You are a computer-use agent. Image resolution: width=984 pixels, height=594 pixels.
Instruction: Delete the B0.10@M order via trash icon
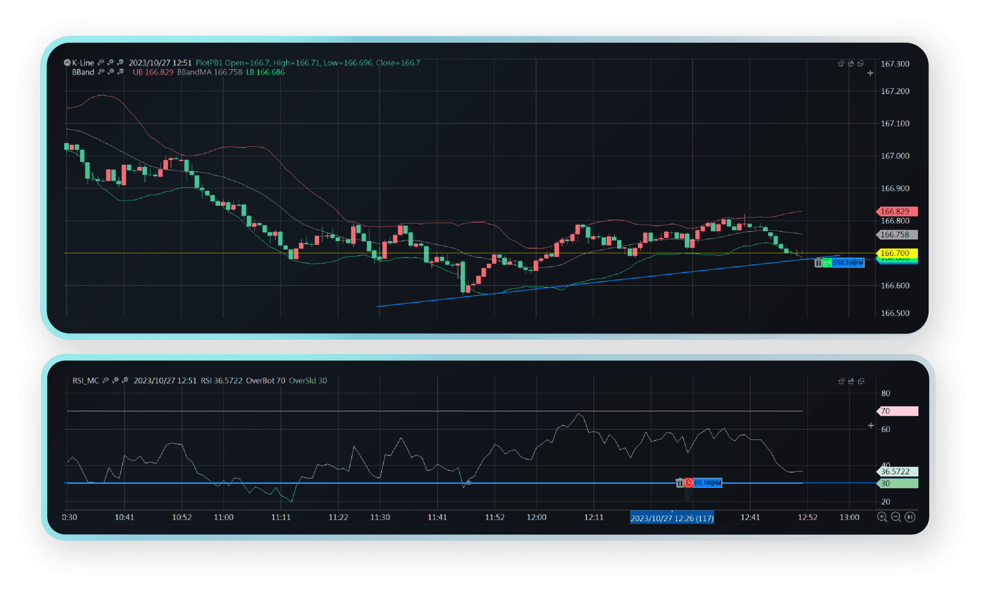pyautogui.click(x=679, y=483)
